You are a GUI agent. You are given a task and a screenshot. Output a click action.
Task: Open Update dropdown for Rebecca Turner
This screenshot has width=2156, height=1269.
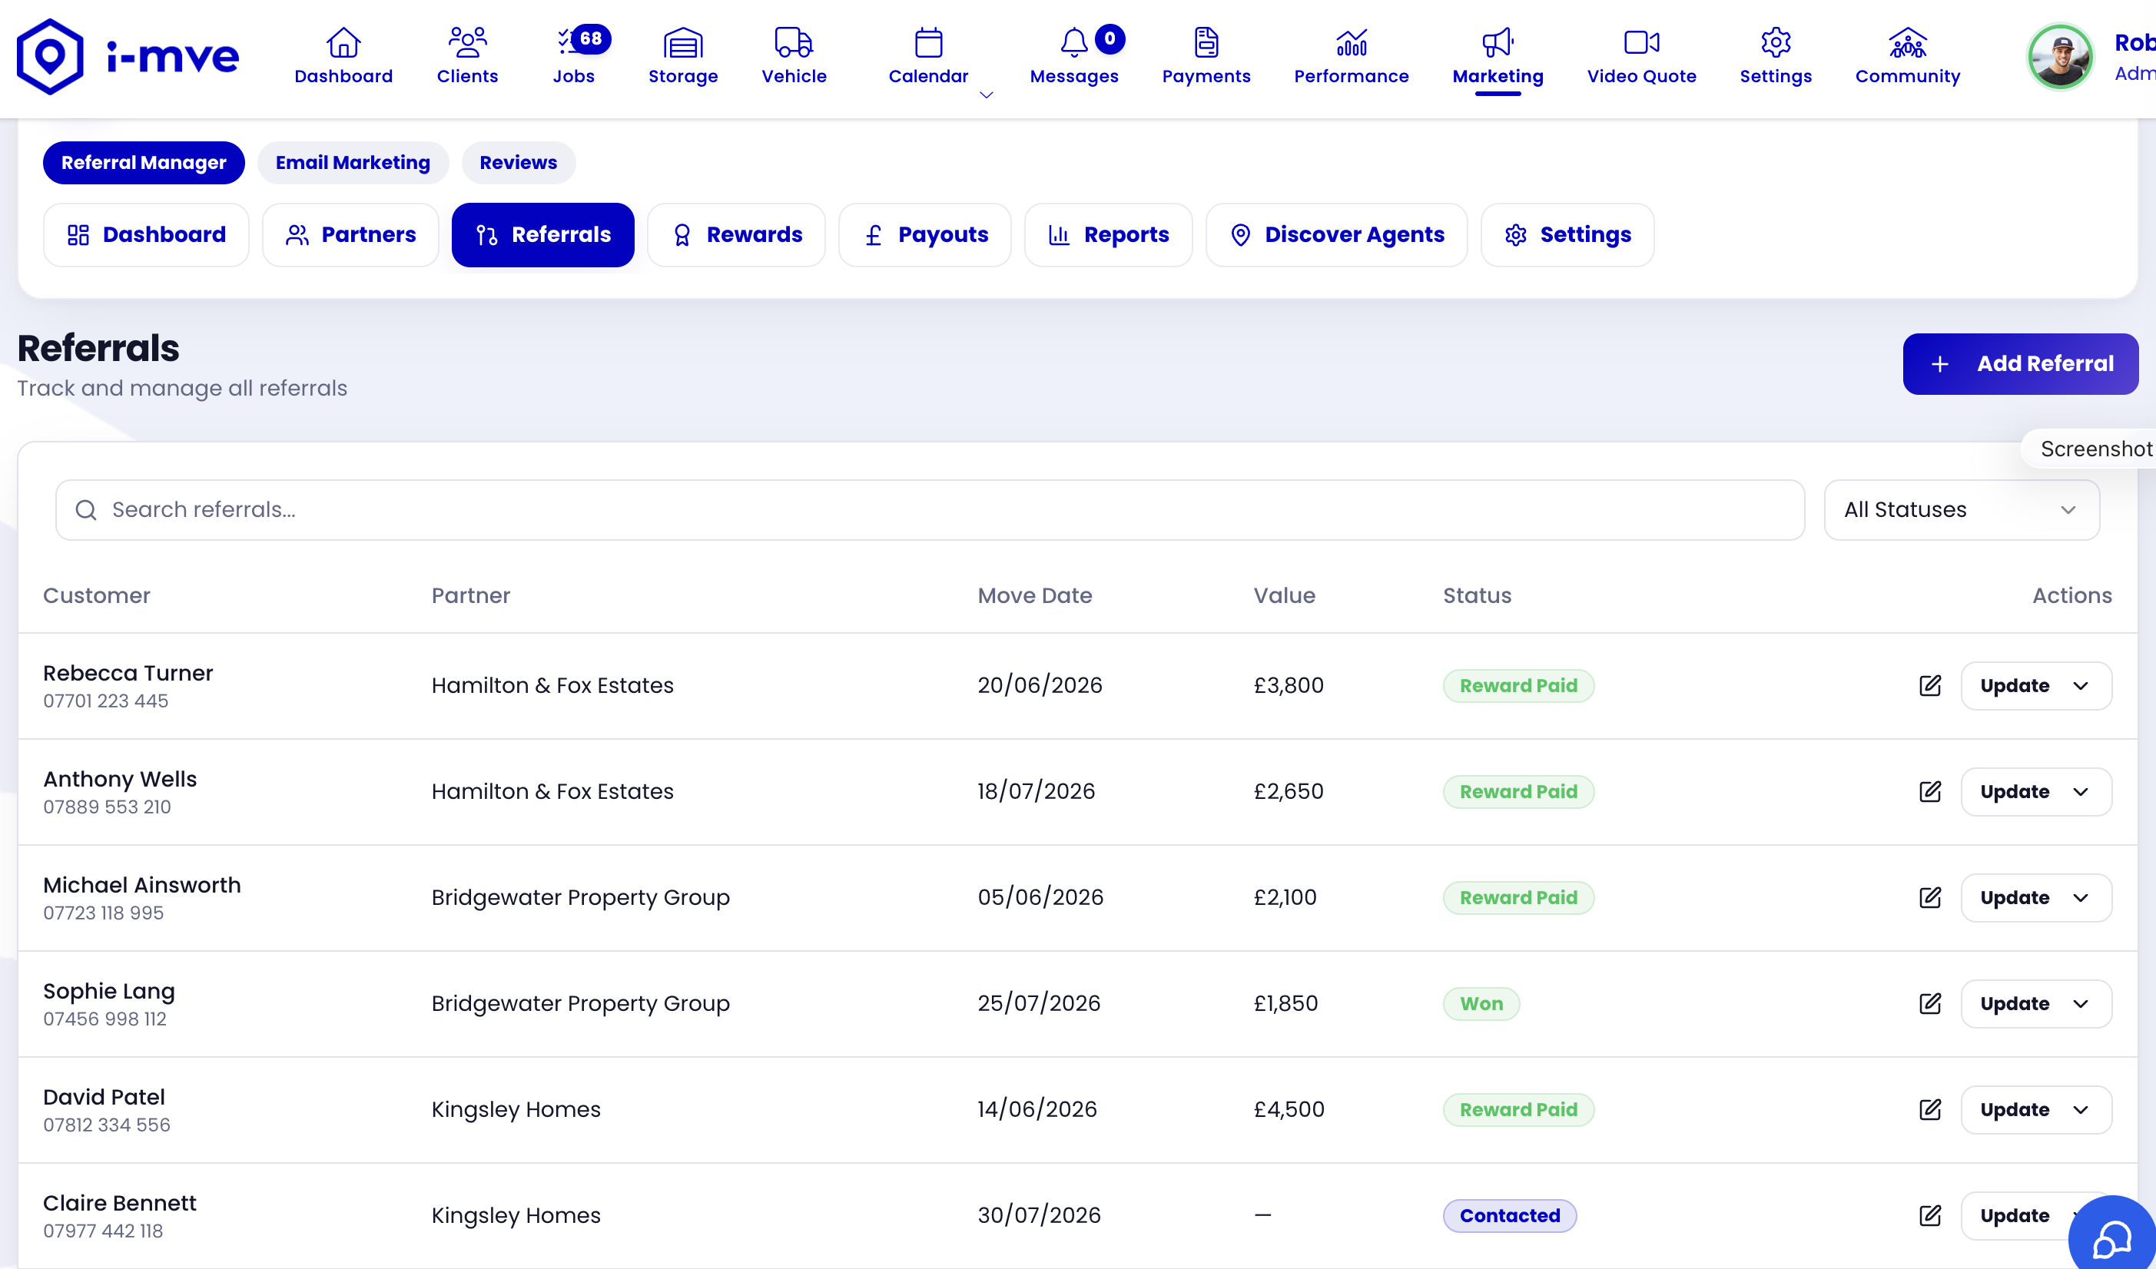click(2035, 685)
